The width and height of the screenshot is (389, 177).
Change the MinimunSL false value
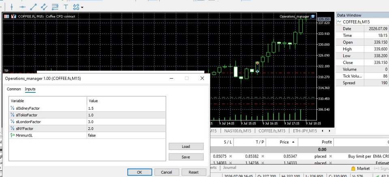click(x=126, y=135)
